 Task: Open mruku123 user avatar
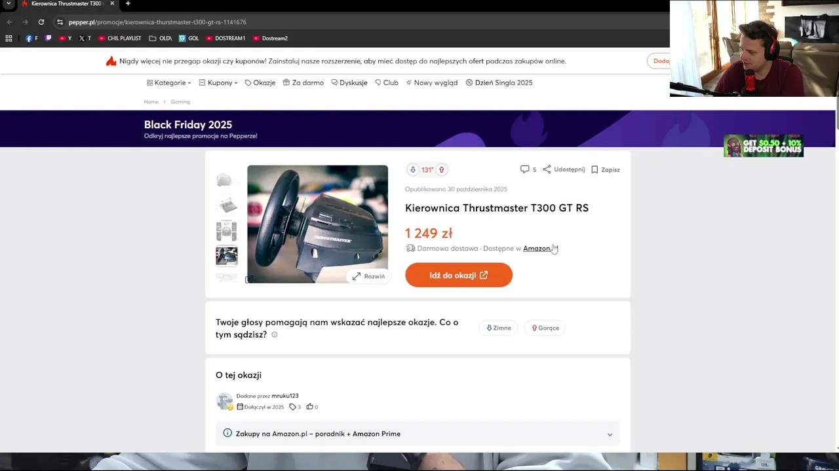225,401
